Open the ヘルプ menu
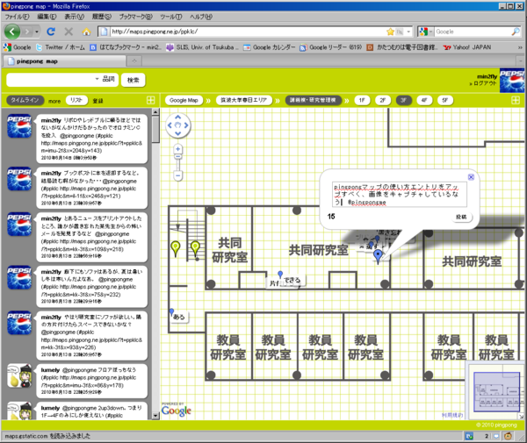Screen dimensions: 527x443 [x=201, y=17]
